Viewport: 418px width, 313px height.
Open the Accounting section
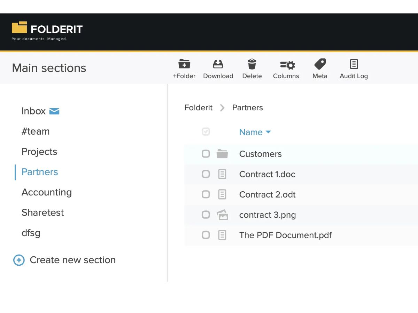(47, 192)
